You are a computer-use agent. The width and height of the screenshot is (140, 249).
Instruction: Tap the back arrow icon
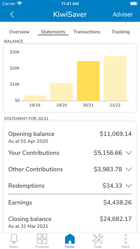click(x=12, y=14)
